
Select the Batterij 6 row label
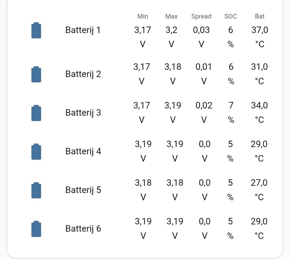[x=83, y=229]
